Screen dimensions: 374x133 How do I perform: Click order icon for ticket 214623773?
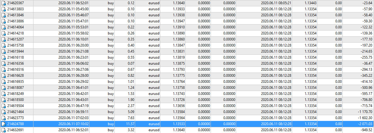(4, 118)
